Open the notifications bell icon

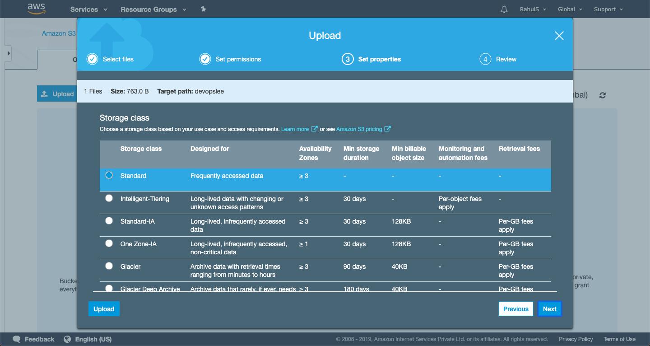click(x=504, y=9)
